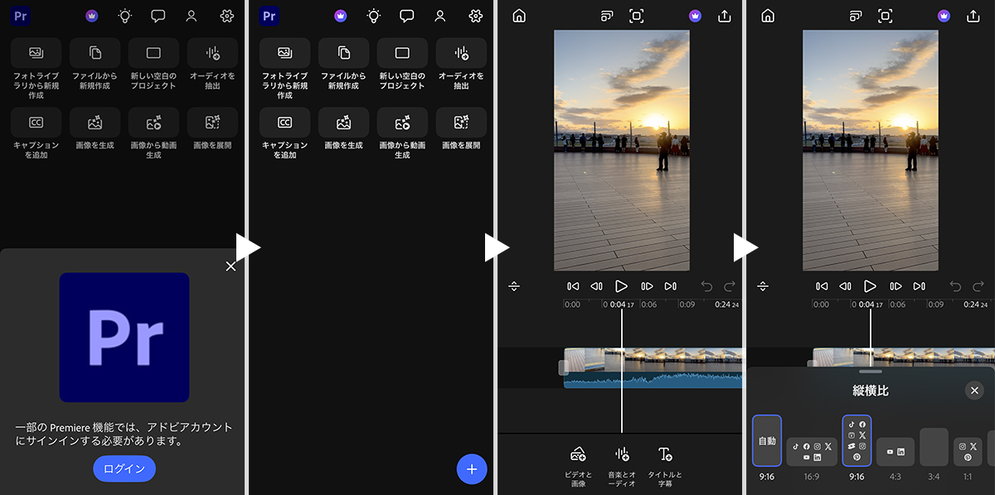This screenshot has height=495, width=995.
Task: Close the Adobe sign-in prompt sheet
Action: tap(231, 266)
